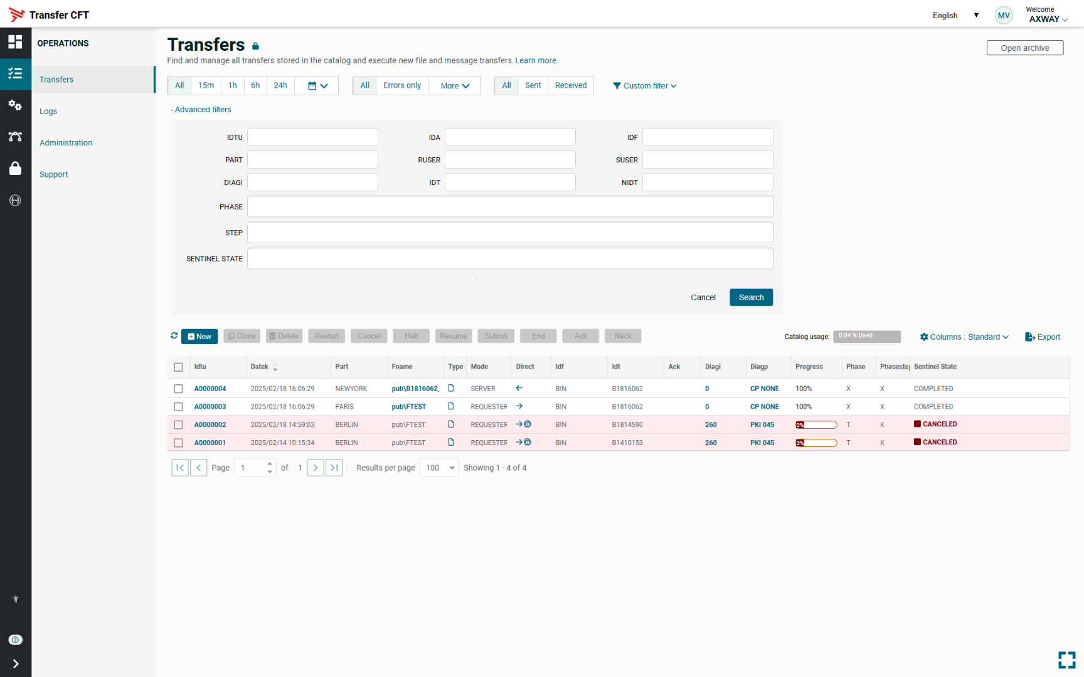The image size is (1084, 677).
Task: Open the settings gears sidebar icon
Action: (15, 105)
